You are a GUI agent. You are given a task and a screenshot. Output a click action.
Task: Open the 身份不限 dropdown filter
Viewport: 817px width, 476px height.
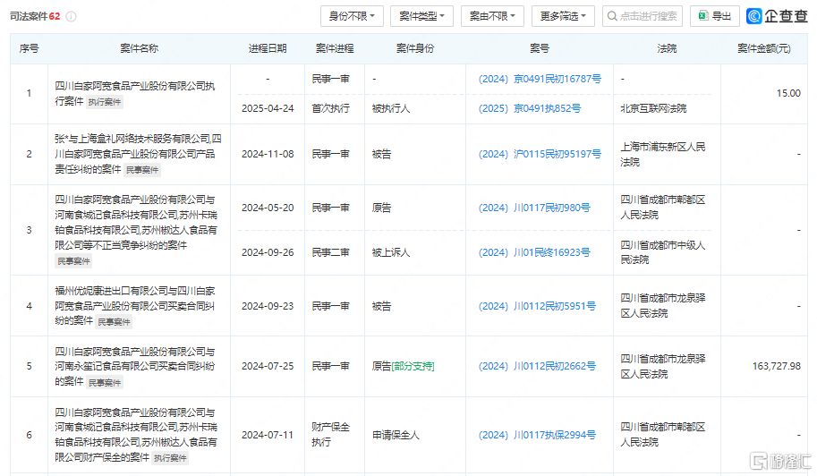coord(352,16)
